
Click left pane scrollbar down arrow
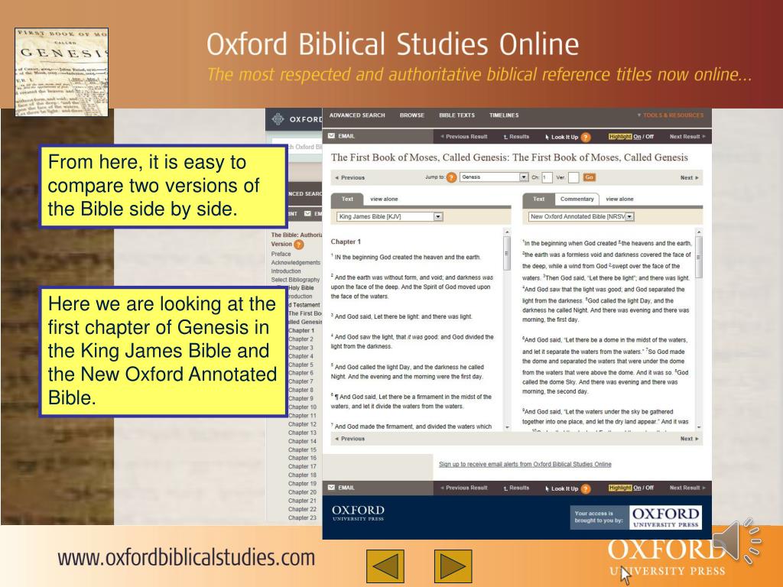(x=508, y=426)
